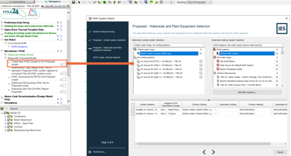Advance to next wizard step arrow
Viewport: 291px width, 156px height.
pos(213,152)
